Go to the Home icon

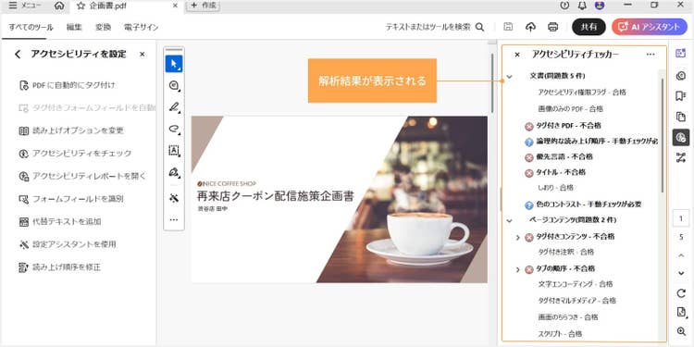tap(59, 6)
